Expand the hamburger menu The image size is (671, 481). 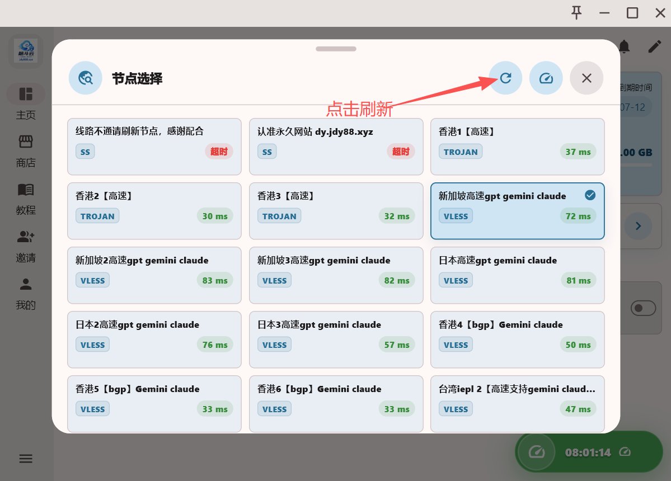[26, 459]
